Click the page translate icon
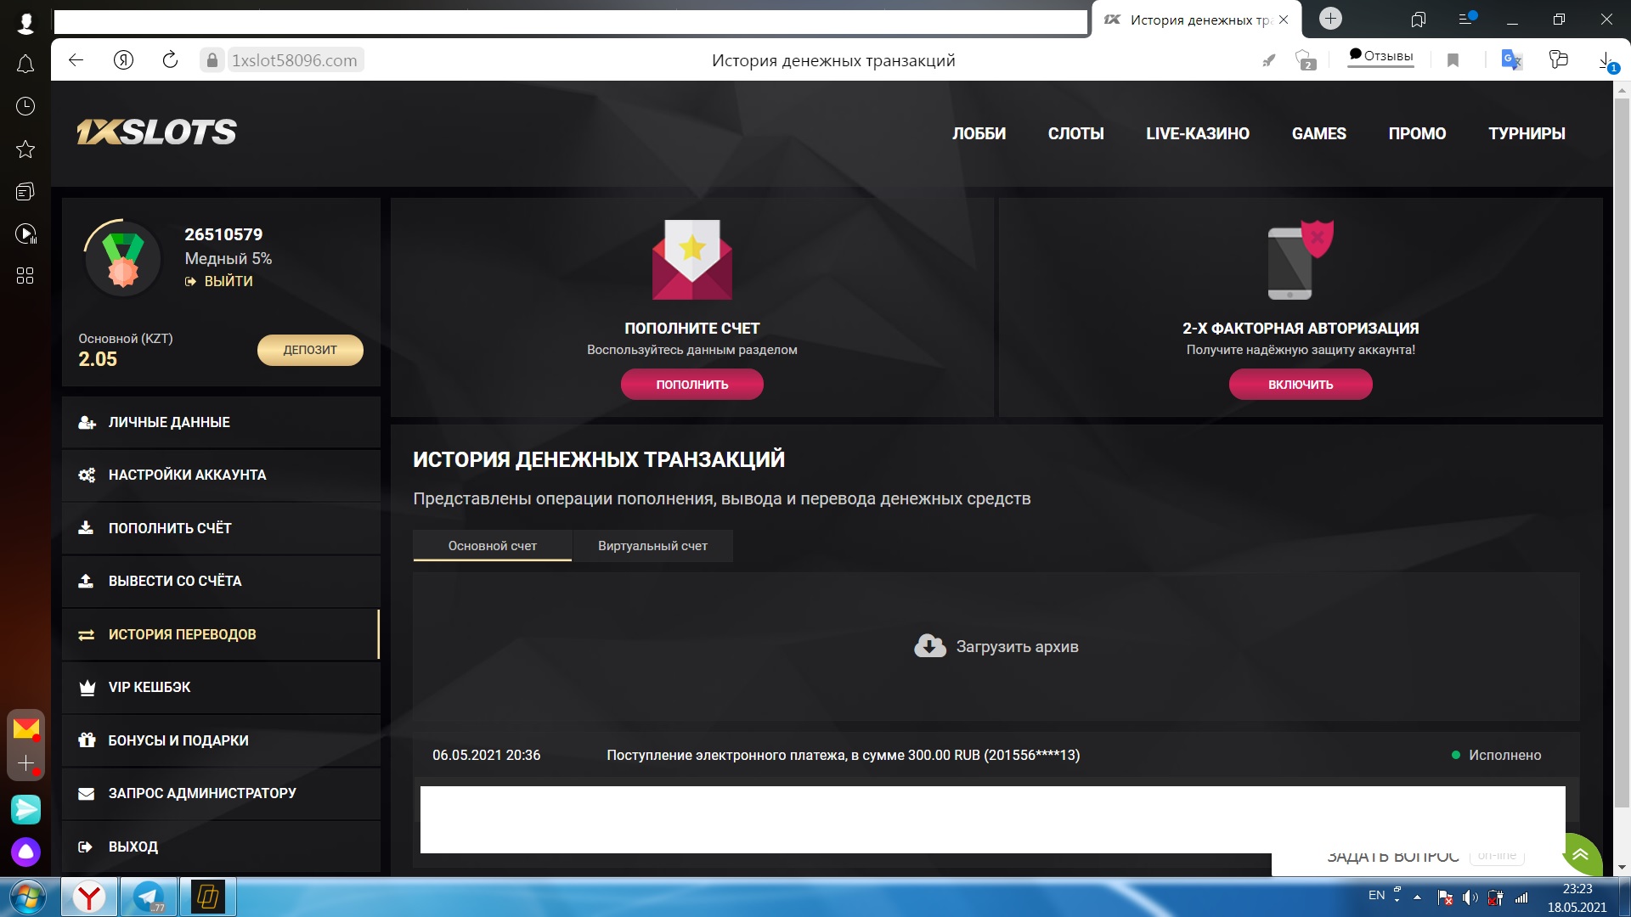Viewport: 1631px width, 917px height. [x=1511, y=60]
